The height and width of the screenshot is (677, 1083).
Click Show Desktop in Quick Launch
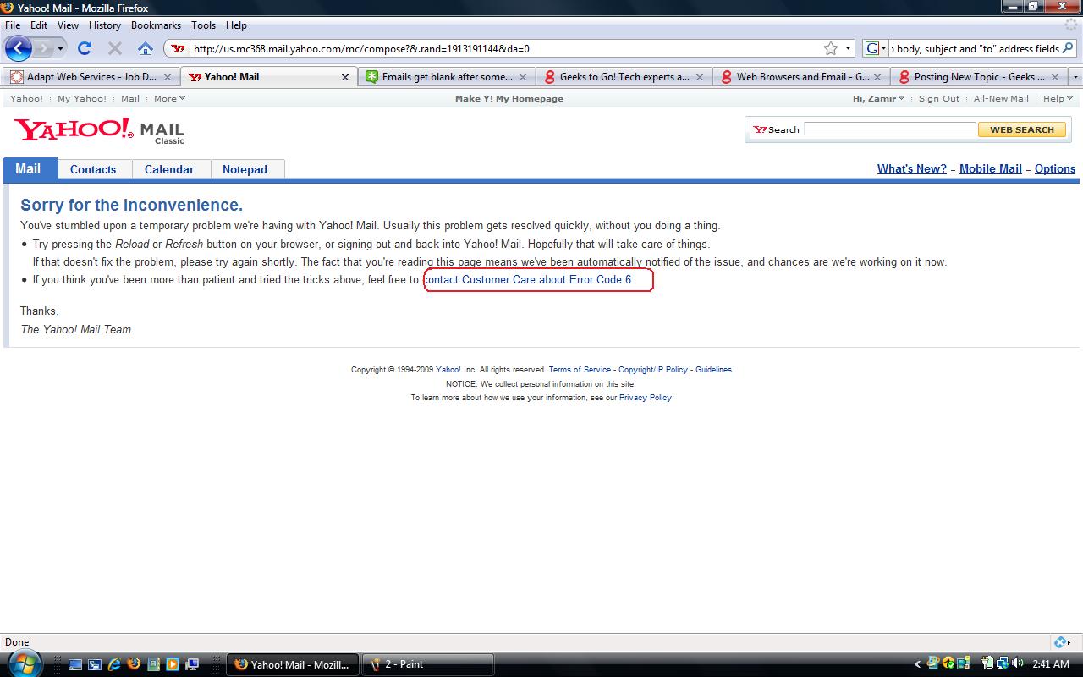pyautogui.click(x=75, y=664)
